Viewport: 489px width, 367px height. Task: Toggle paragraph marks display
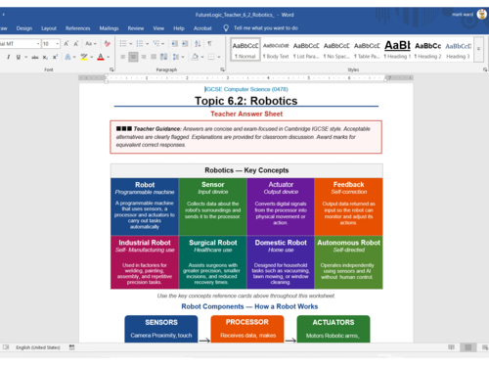click(209, 44)
